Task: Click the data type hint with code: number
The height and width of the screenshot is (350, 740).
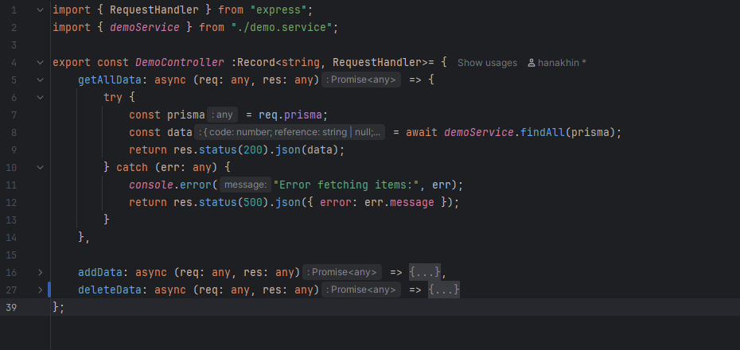Action: (x=290, y=133)
